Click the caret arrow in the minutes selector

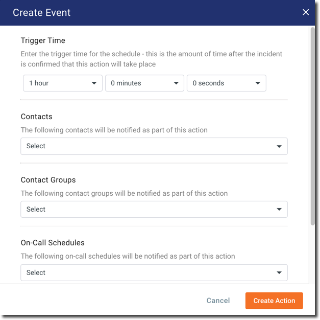click(x=176, y=83)
